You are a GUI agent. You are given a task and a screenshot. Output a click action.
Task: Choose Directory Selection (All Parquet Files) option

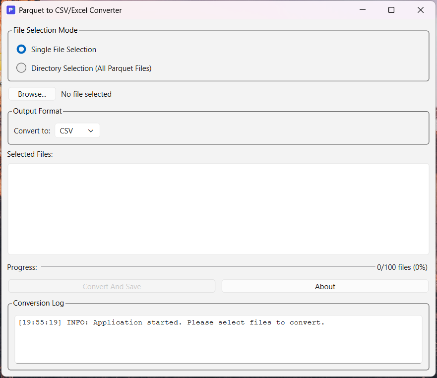tap(21, 68)
